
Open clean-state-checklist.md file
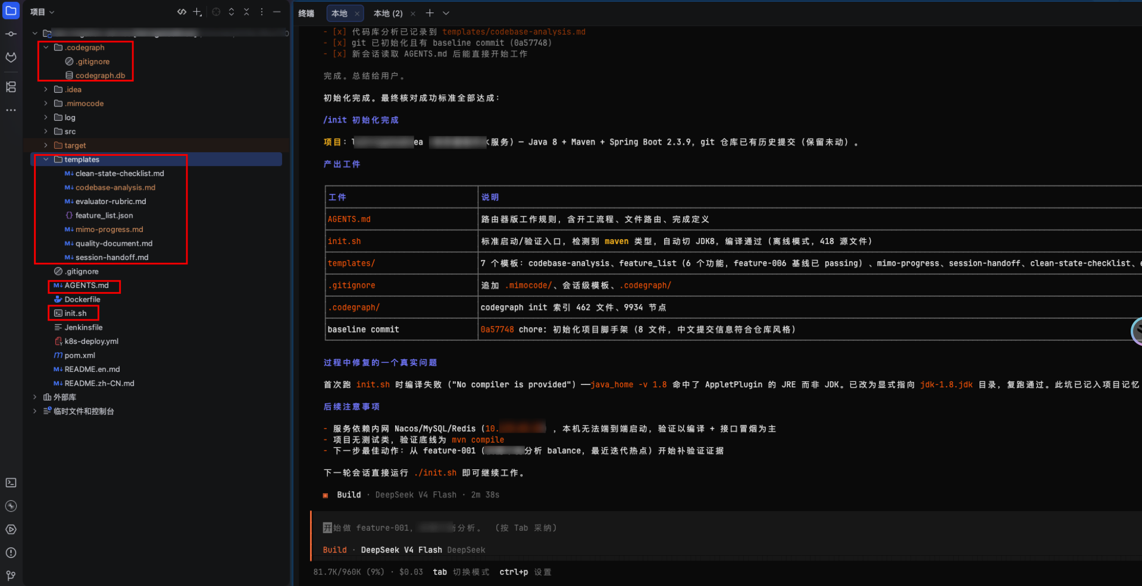coord(114,173)
